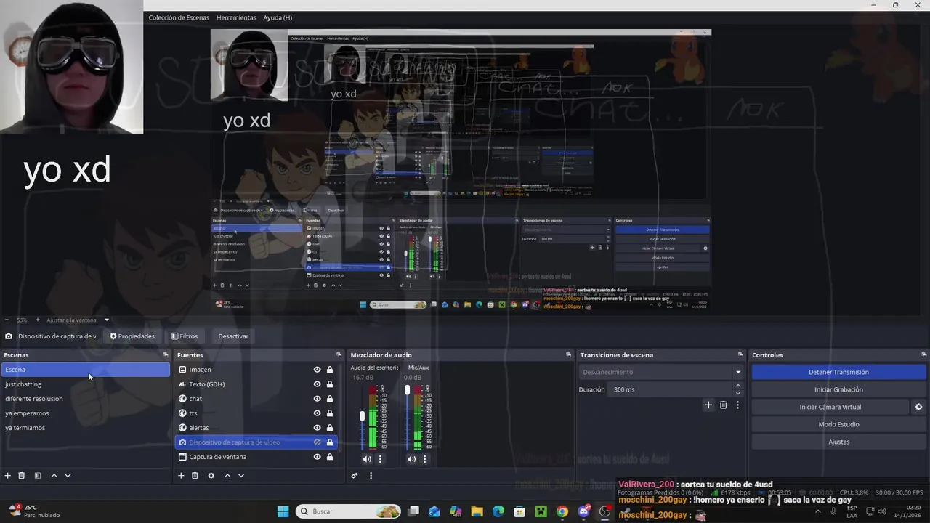Unlock the Captura de ventana source

click(330, 457)
